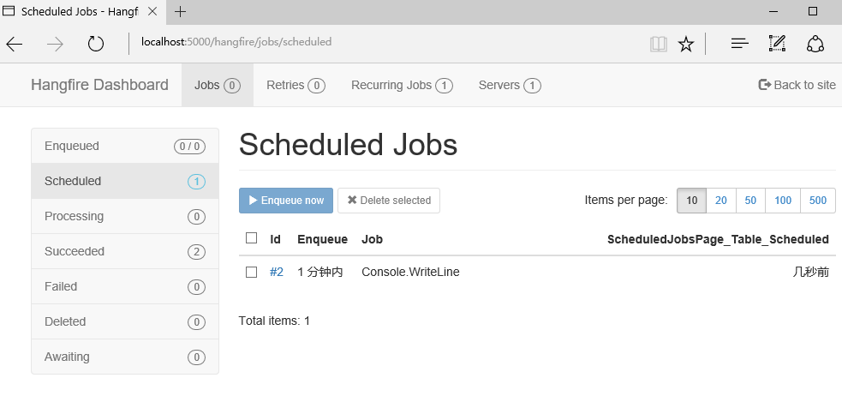Click the Delete selected button
The image size is (842, 402).
389,201
